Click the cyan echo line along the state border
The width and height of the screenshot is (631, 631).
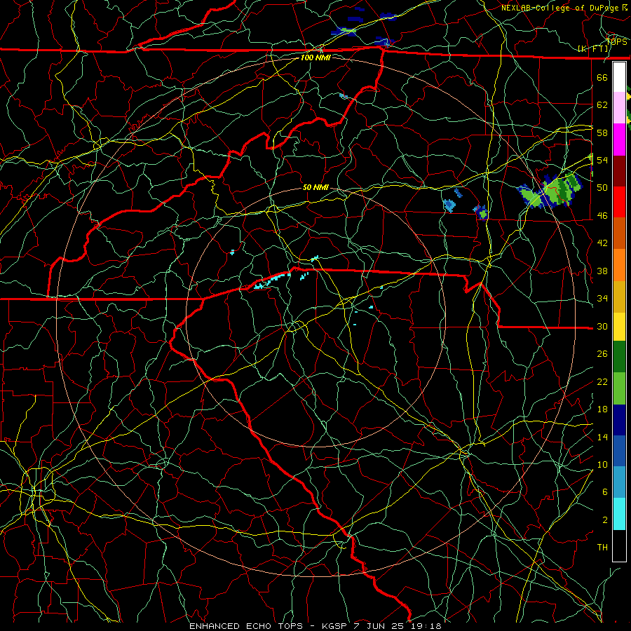(x=273, y=280)
